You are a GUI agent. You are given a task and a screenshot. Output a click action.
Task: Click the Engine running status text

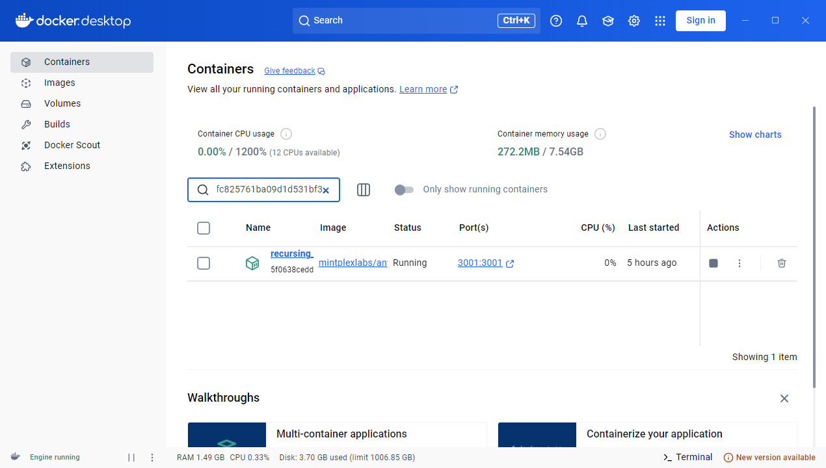(x=55, y=458)
